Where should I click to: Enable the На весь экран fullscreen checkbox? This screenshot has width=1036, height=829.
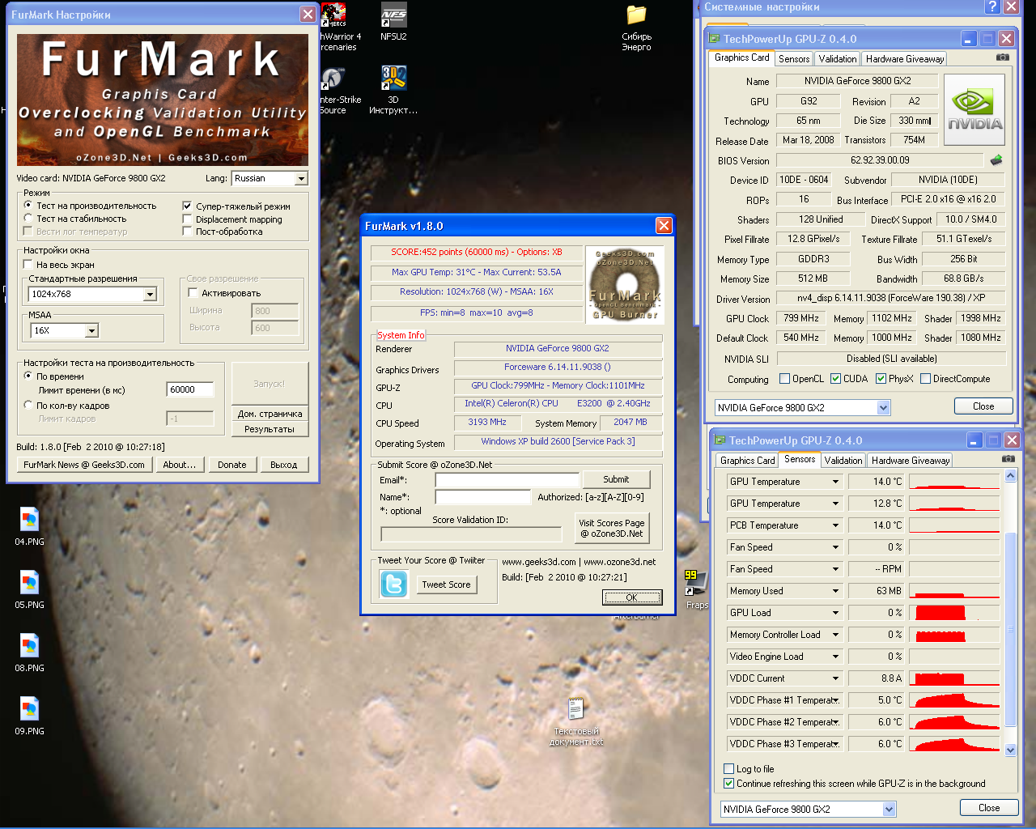[x=28, y=265]
